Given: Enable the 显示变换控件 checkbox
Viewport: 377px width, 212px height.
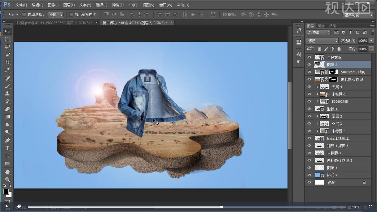Looking at the screenshot, I should 71,14.
